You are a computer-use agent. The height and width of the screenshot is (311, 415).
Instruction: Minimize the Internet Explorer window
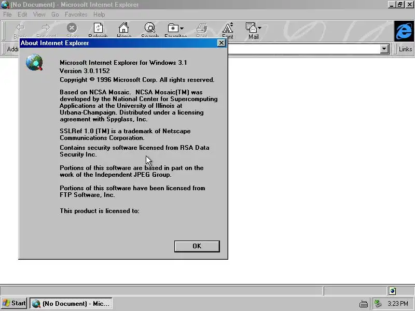392,5
